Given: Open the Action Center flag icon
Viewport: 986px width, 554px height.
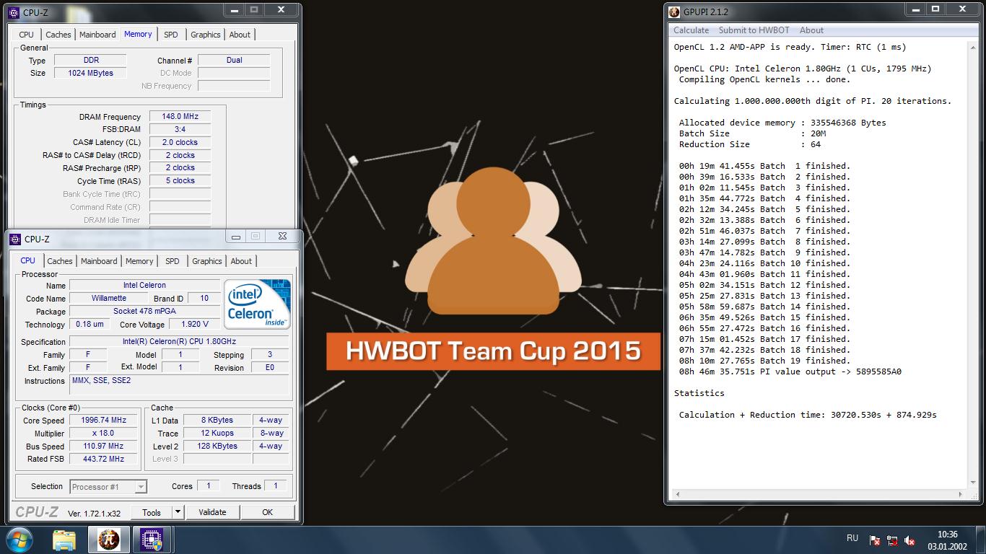Looking at the screenshot, I should 875,540.
